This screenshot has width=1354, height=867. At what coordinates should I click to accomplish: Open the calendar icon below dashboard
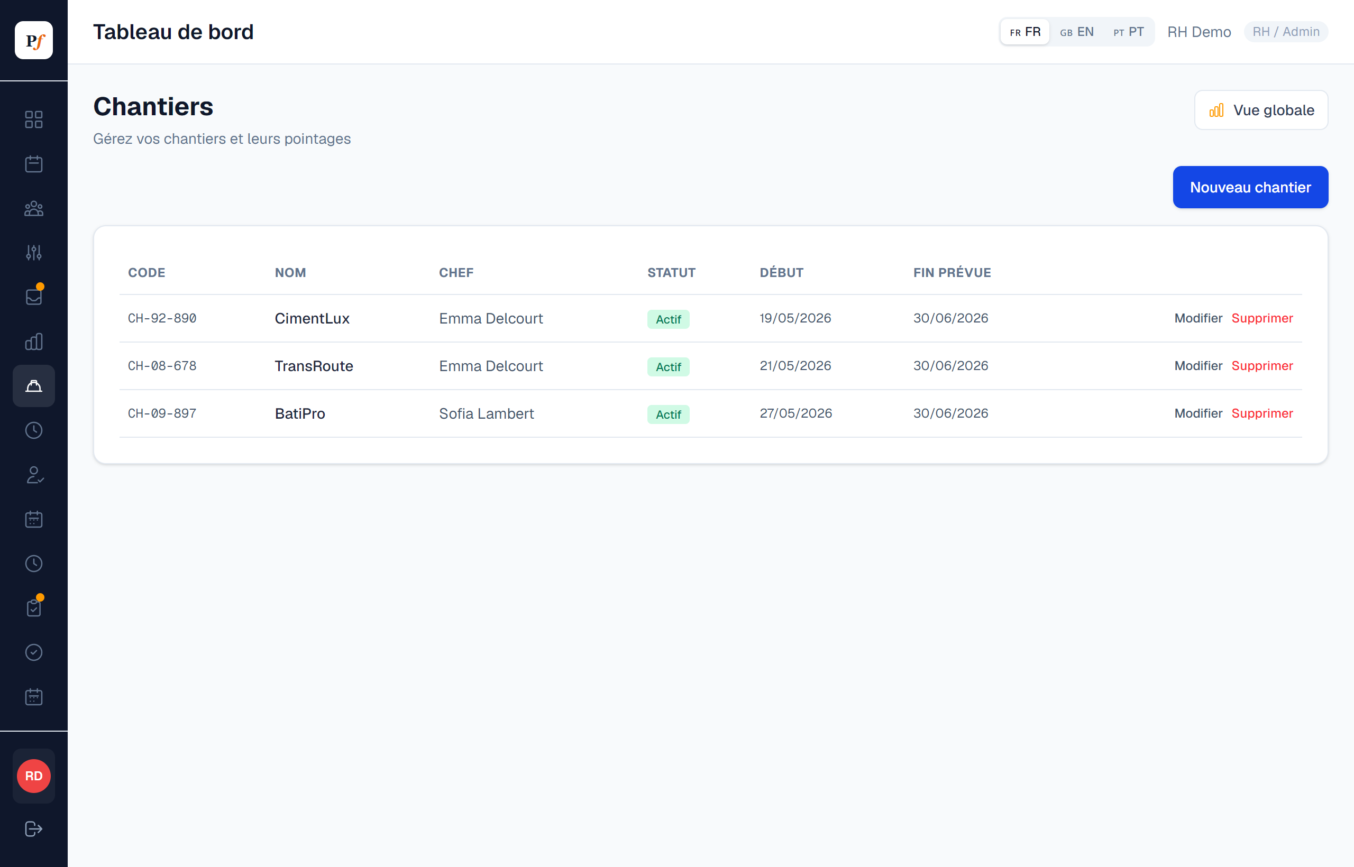[x=34, y=164]
